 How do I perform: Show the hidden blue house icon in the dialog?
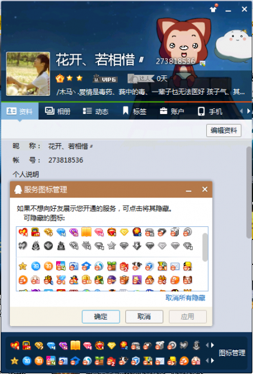point(87,266)
